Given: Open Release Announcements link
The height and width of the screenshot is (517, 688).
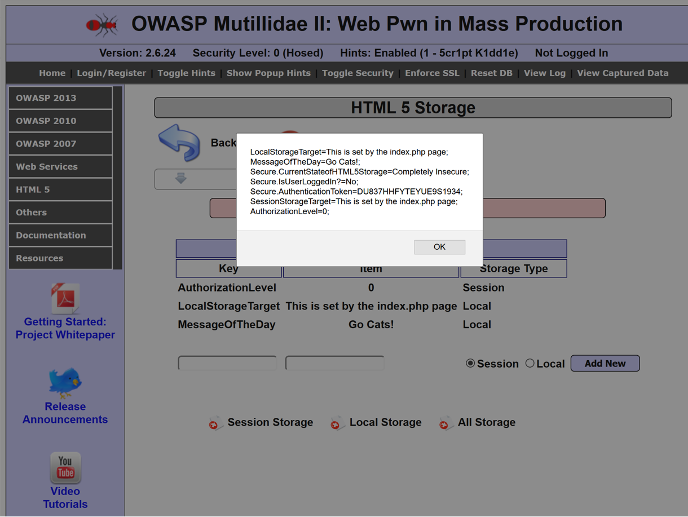Looking at the screenshot, I should pyautogui.click(x=65, y=413).
